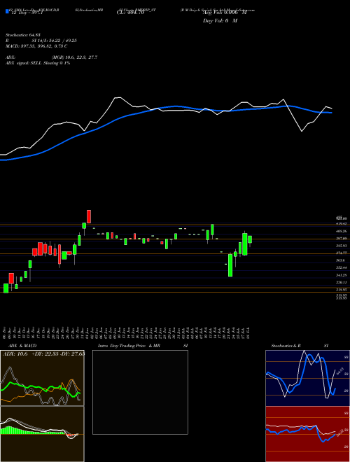Viewport: 350px width, 462px height.
Task: Click the end of the blue 12-day SMA line
Action: pos(332,113)
